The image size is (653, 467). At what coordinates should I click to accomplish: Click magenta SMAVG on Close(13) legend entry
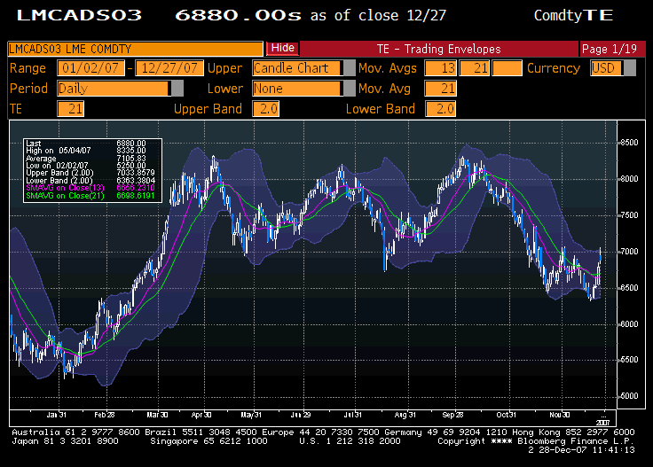point(65,189)
